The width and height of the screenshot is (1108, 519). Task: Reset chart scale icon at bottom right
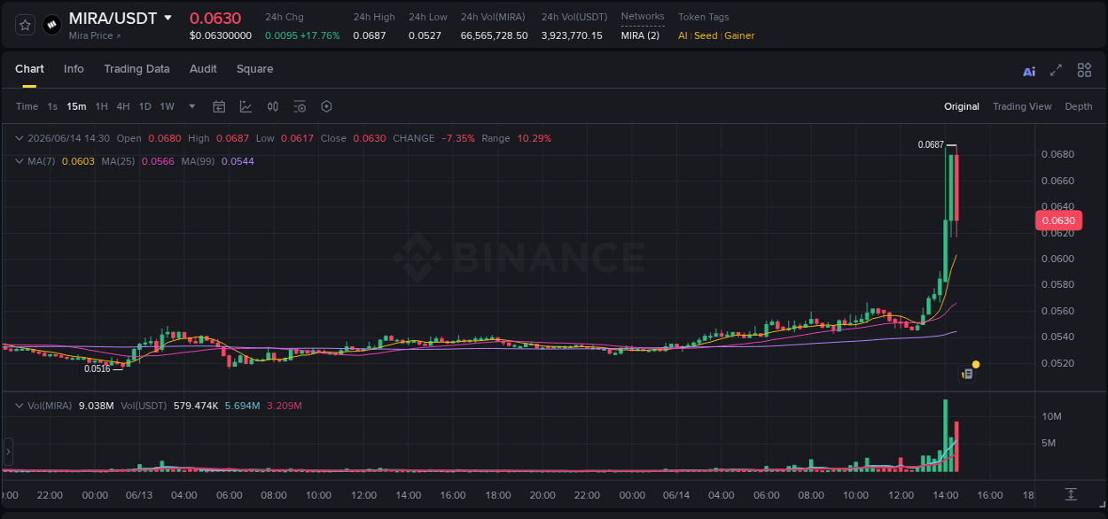coord(1071,493)
